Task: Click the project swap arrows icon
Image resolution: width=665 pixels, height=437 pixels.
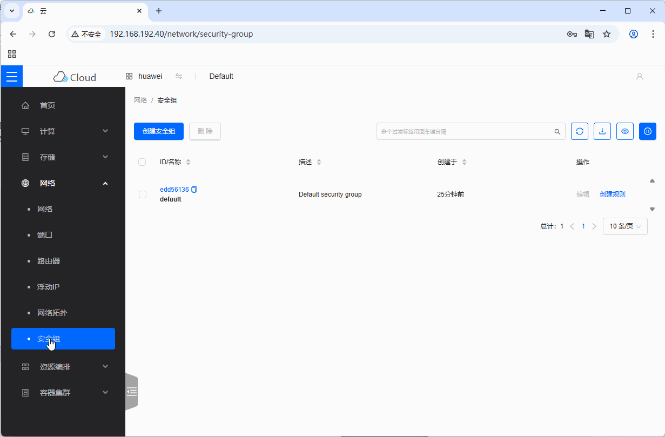Action: (179, 76)
